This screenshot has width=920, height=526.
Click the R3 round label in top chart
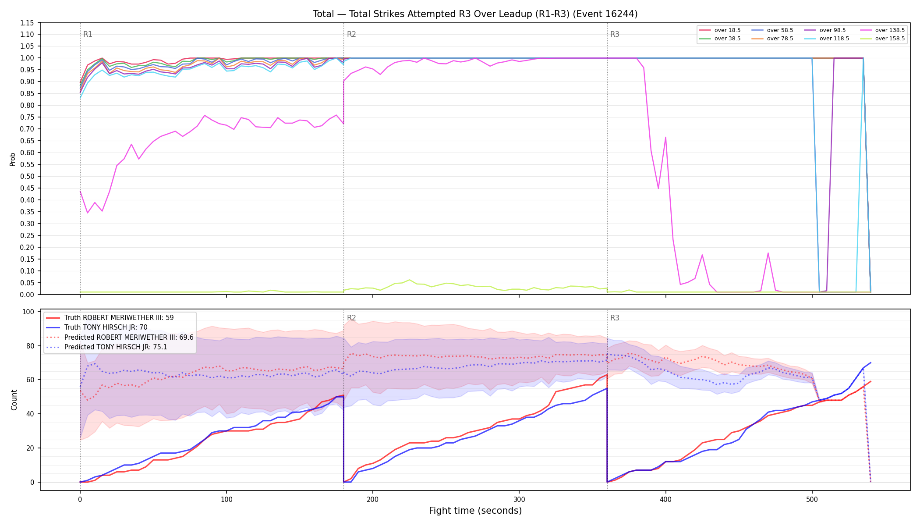[x=615, y=34]
